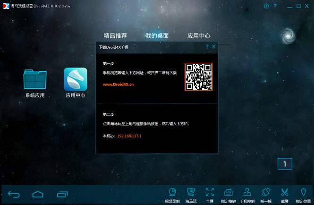Close the 下载Droid4X手柄 dialog
This screenshot has height=205, width=314.
214,47
